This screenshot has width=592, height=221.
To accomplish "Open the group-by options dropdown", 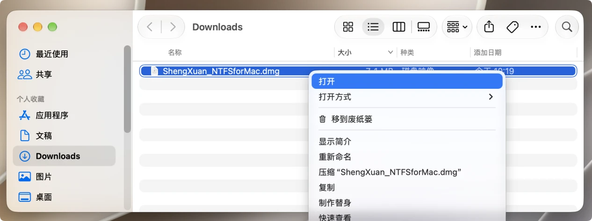I will (x=457, y=27).
